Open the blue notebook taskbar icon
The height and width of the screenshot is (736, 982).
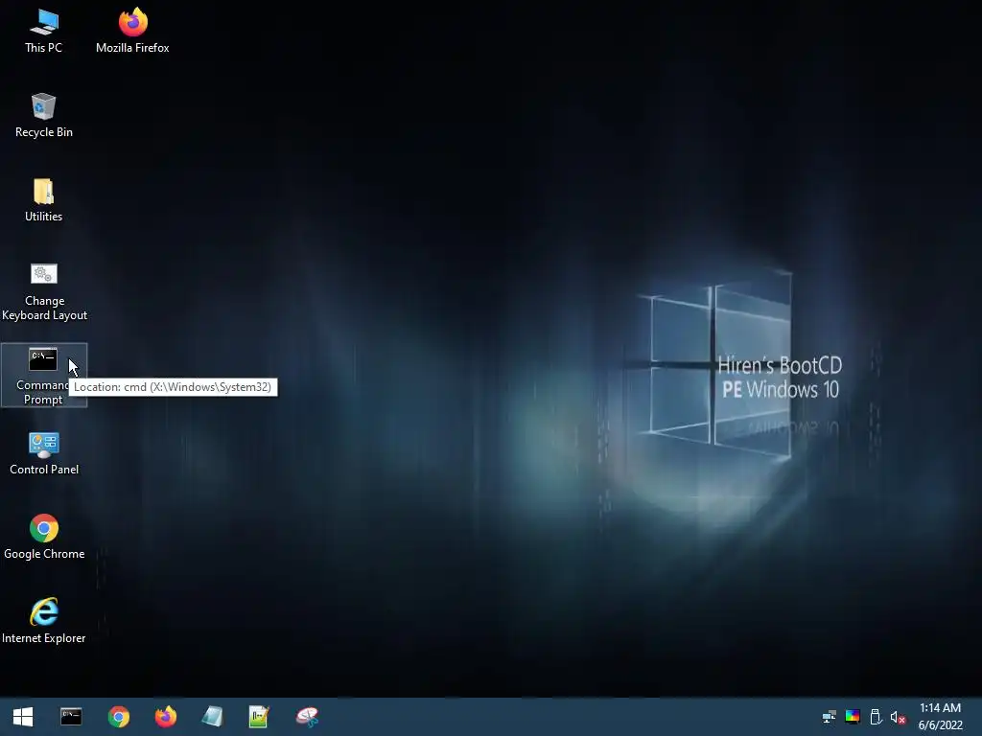212,717
